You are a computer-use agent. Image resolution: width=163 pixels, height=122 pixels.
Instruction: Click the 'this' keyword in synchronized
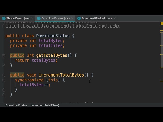coord(53,80)
